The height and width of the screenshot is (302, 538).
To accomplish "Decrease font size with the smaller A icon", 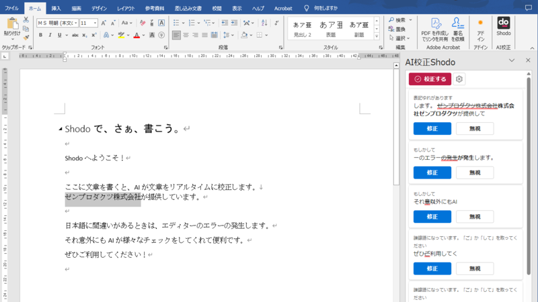I will (x=113, y=23).
